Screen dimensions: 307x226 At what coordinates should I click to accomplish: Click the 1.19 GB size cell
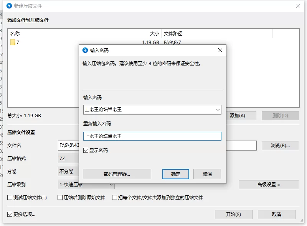(150, 42)
